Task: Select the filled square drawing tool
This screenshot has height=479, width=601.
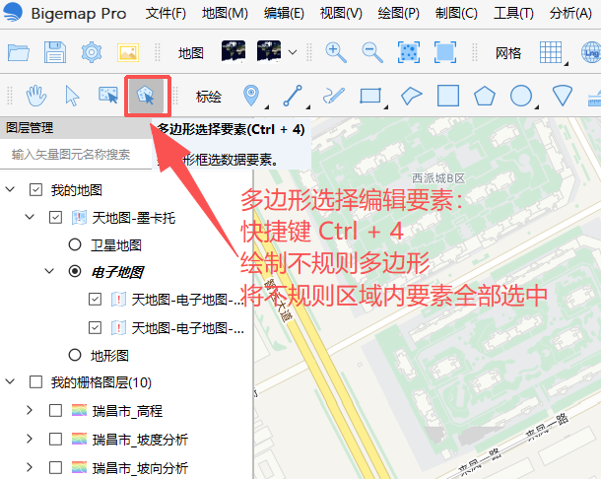Action: (x=448, y=96)
